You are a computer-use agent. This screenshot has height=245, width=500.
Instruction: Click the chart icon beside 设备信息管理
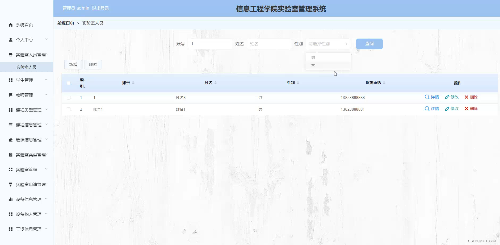pyautogui.click(x=10, y=199)
